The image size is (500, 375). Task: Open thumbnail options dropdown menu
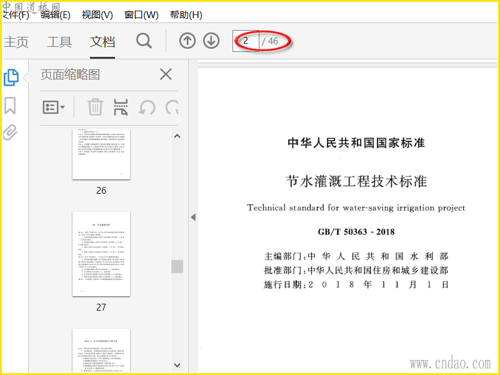[x=54, y=107]
